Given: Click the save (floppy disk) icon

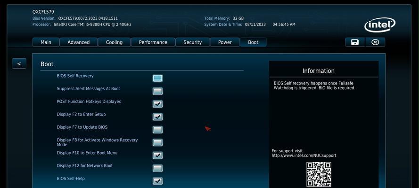Looking at the screenshot, I should [x=354, y=42].
